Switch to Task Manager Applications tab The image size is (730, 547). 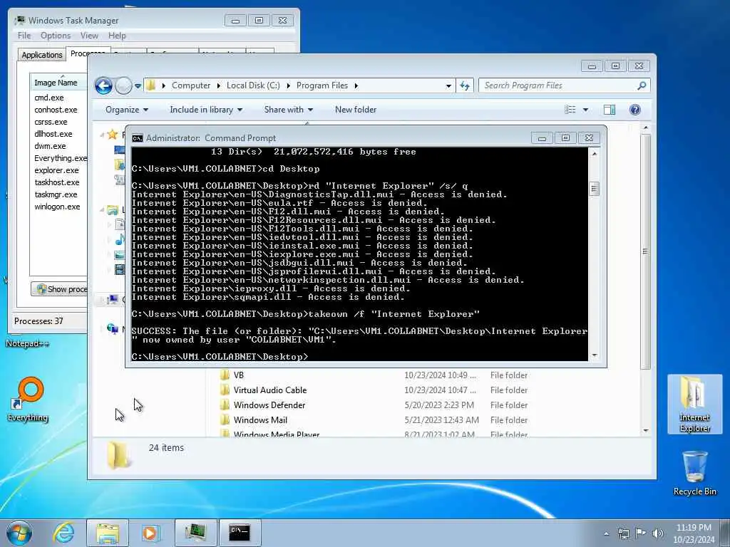[42, 55]
